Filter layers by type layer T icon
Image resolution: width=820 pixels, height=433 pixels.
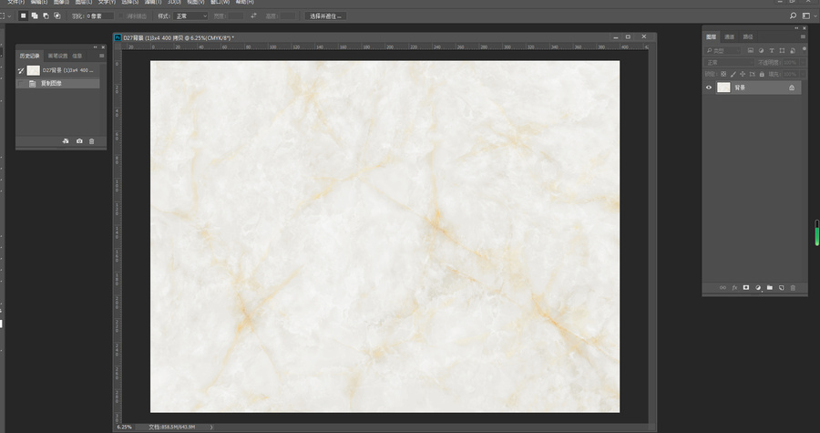772,51
